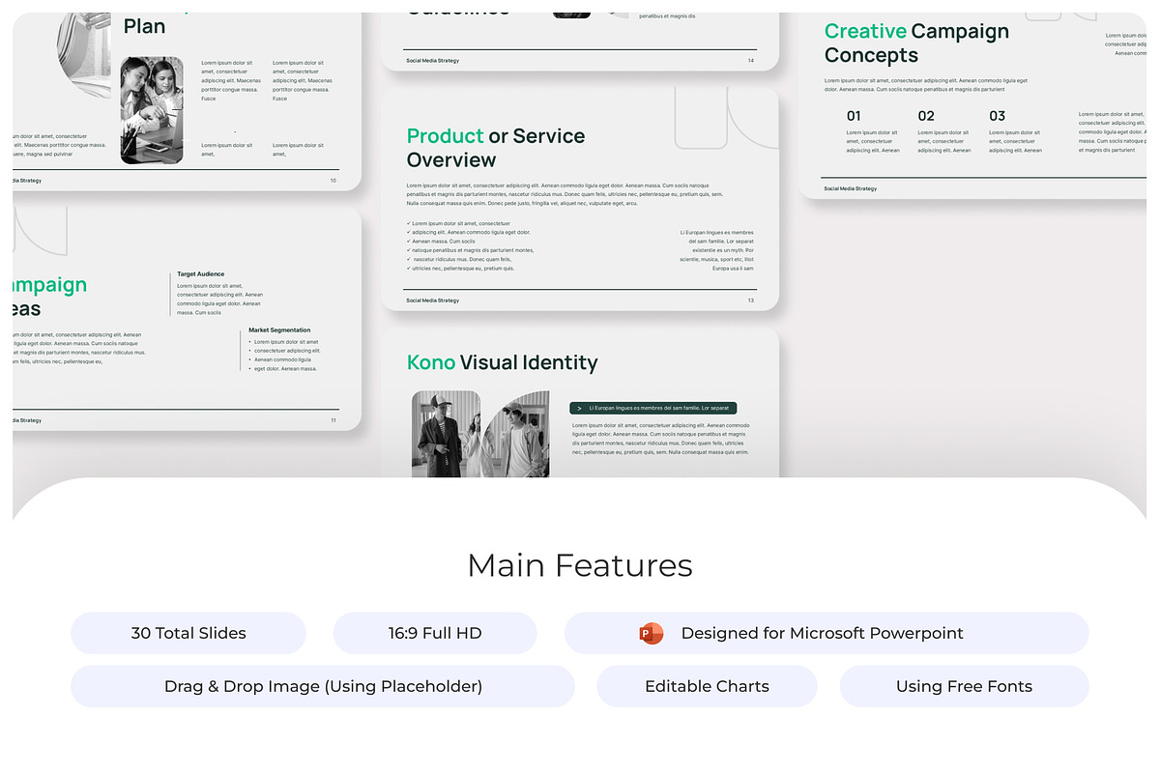Image resolution: width=1160 pixels, height=773 pixels.
Task: Click the Kono Visual Identity title
Action: (x=503, y=362)
